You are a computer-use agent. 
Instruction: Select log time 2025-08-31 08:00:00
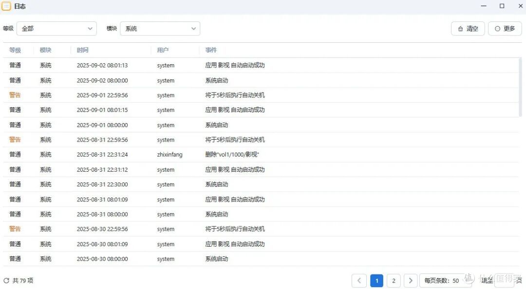102,214
